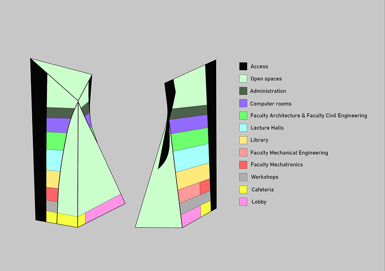Click the 'Lobby' legend label
Viewport: 385px width, 271px height.
(259, 202)
